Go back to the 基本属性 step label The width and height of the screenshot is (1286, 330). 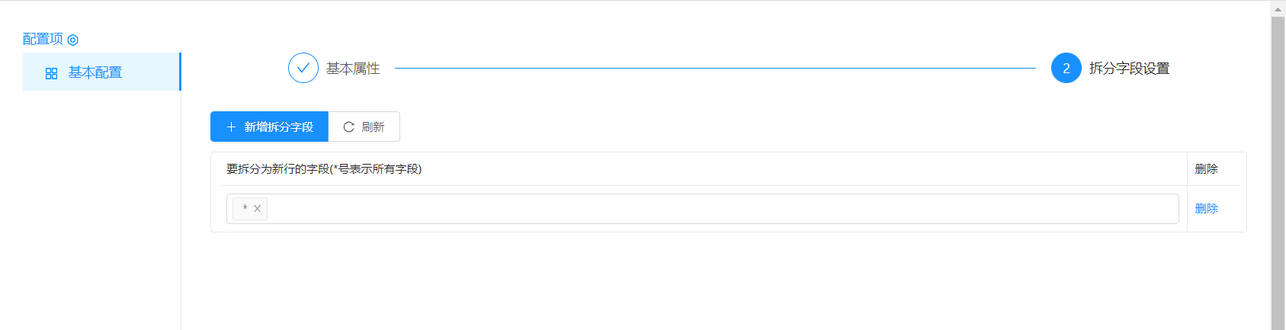click(353, 69)
